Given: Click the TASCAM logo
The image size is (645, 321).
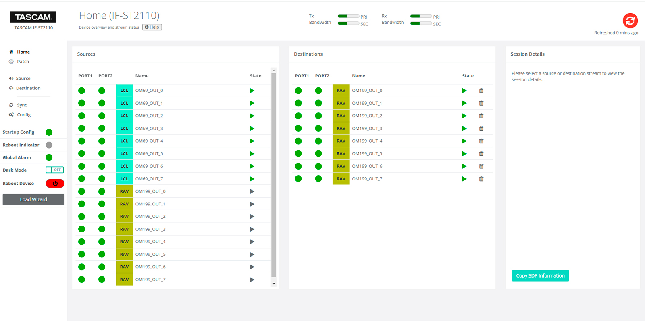Looking at the screenshot, I should coord(33,17).
